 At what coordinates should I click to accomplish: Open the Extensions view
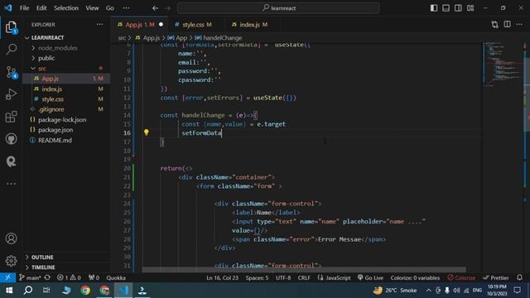click(x=11, y=117)
